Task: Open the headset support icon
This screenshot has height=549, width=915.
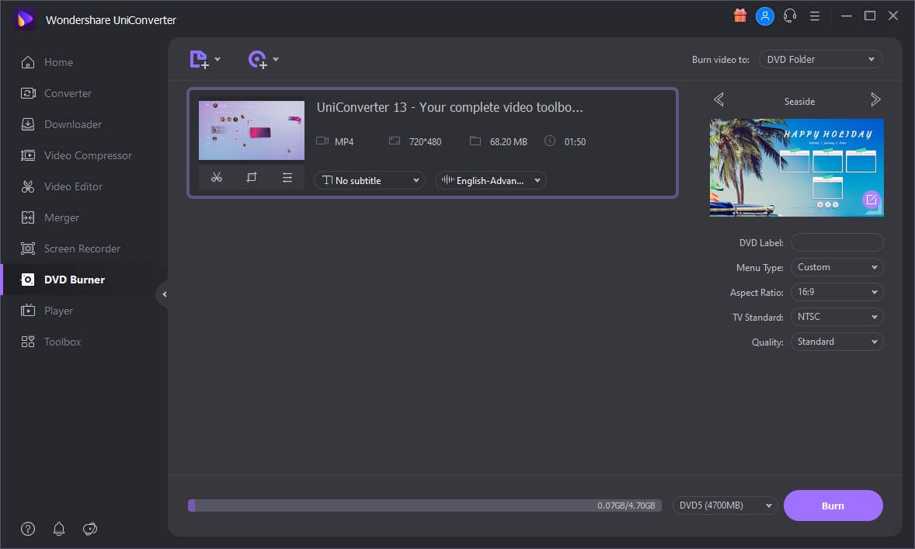Action: [790, 16]
